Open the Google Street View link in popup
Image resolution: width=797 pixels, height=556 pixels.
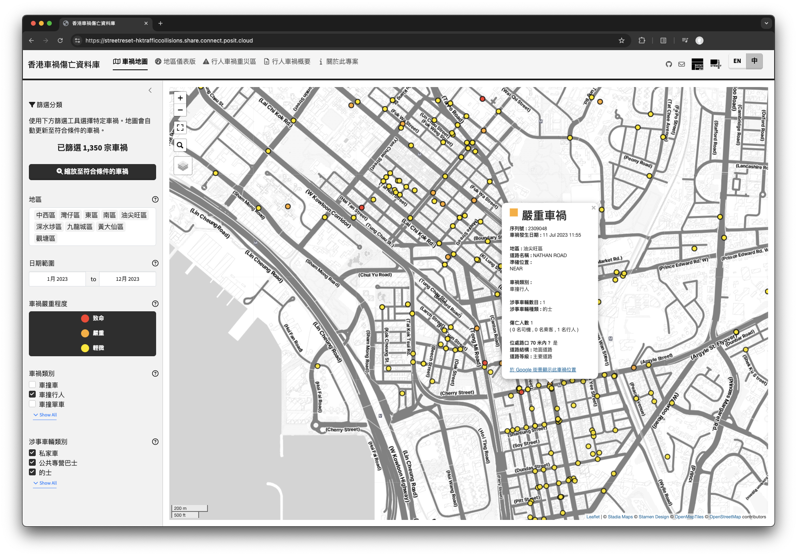coord(542,369)
